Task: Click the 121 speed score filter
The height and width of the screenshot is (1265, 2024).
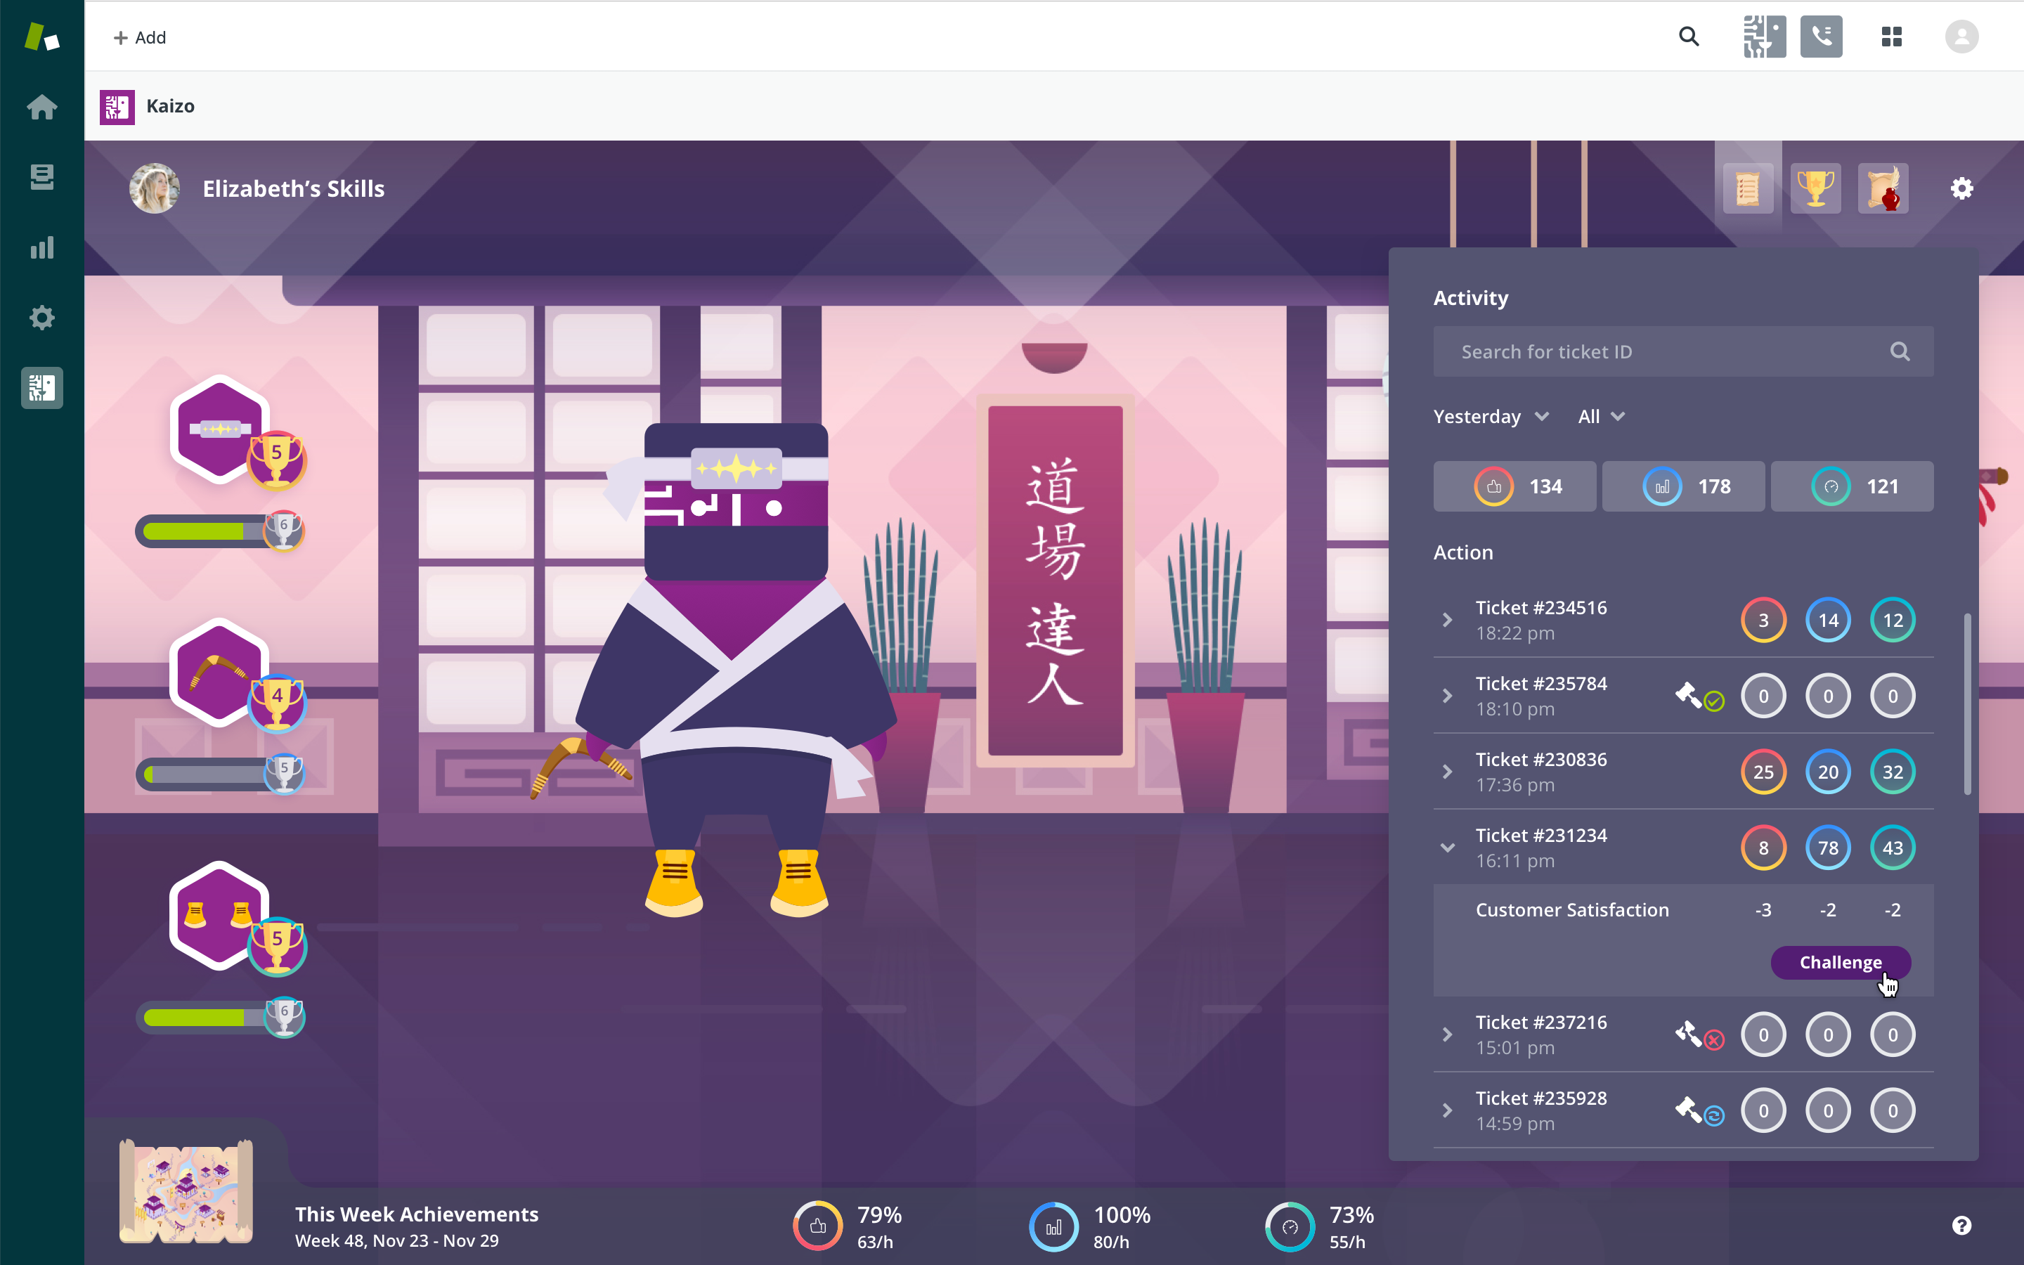Action: (x=1852, y=486)
